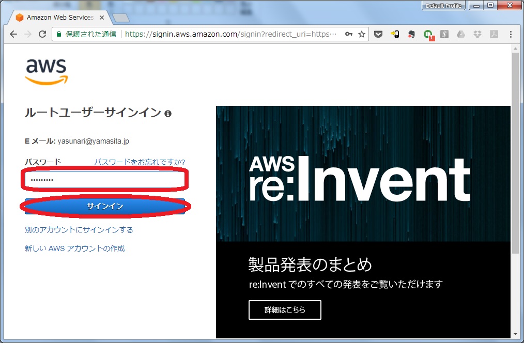524x343 pixels.
Task: Click the Adobe Acrobat PDF extension
Action: tap(494, 34)
